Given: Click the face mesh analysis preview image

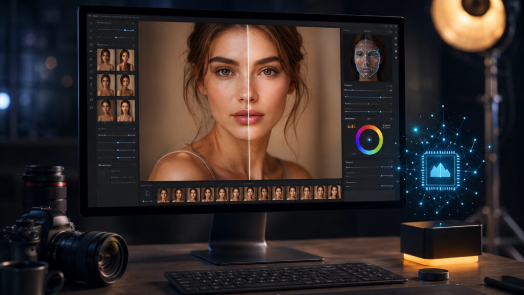Looking at the screenshot, I should click(x=367, y=57).
